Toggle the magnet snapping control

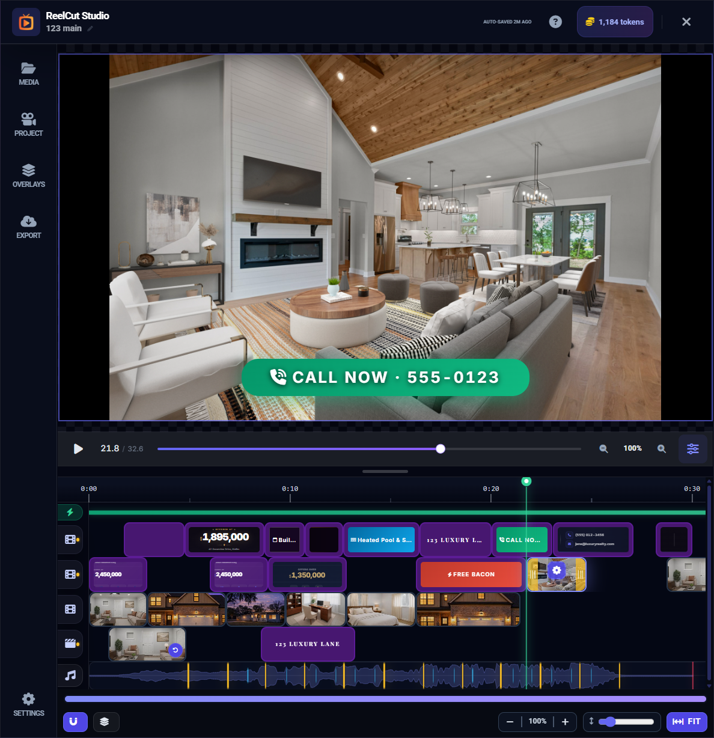tap(75, 722)
